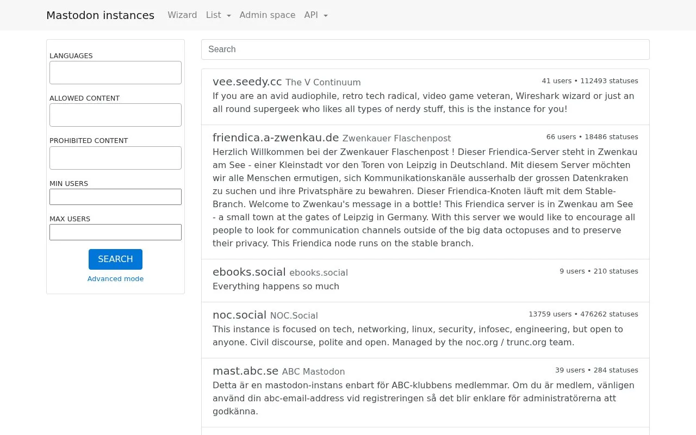
Task: Switch to Advanced mode
Action: [x=115, y=279]
